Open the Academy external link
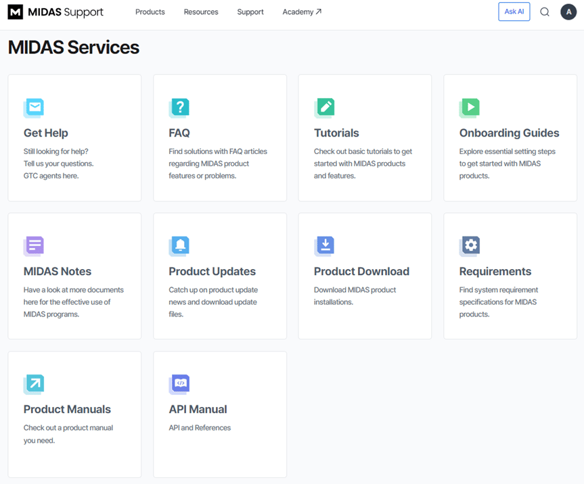The image size is (584, 484). [x=302, y=12]
